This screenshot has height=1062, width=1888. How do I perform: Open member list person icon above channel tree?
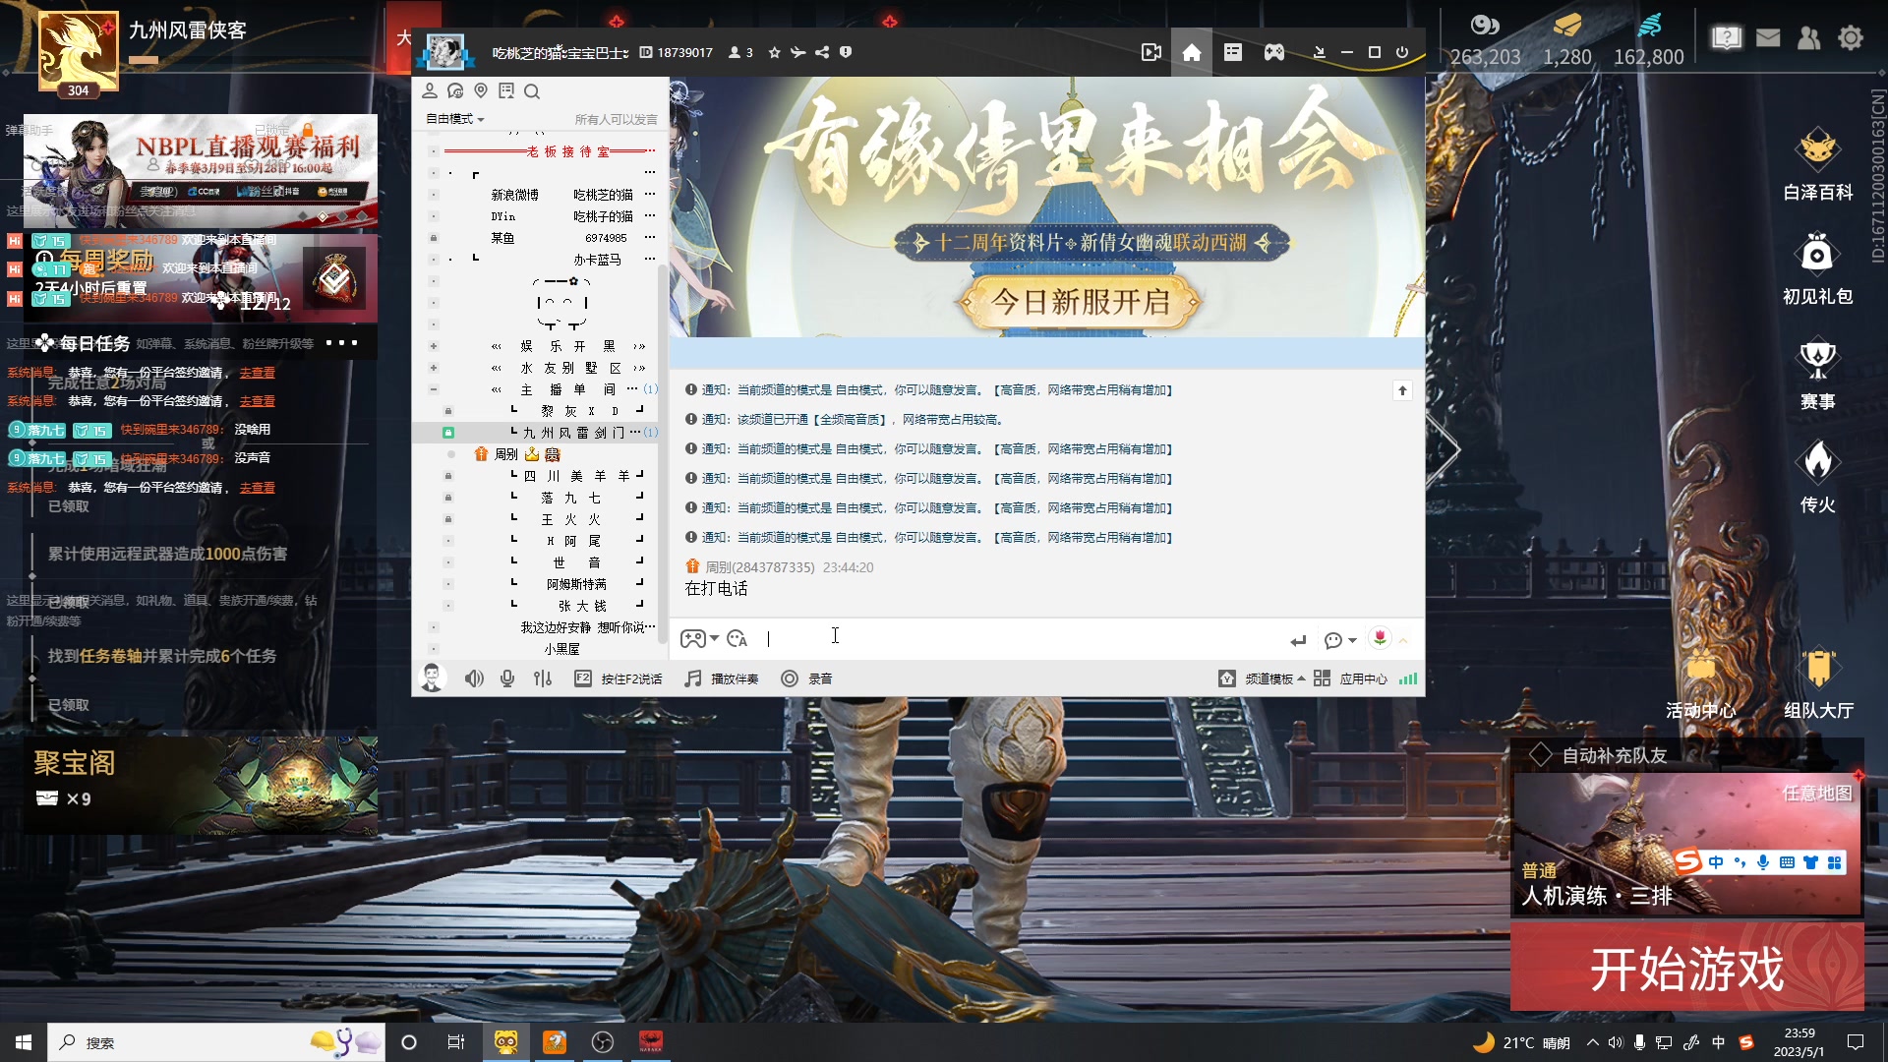tap(430, 91)
